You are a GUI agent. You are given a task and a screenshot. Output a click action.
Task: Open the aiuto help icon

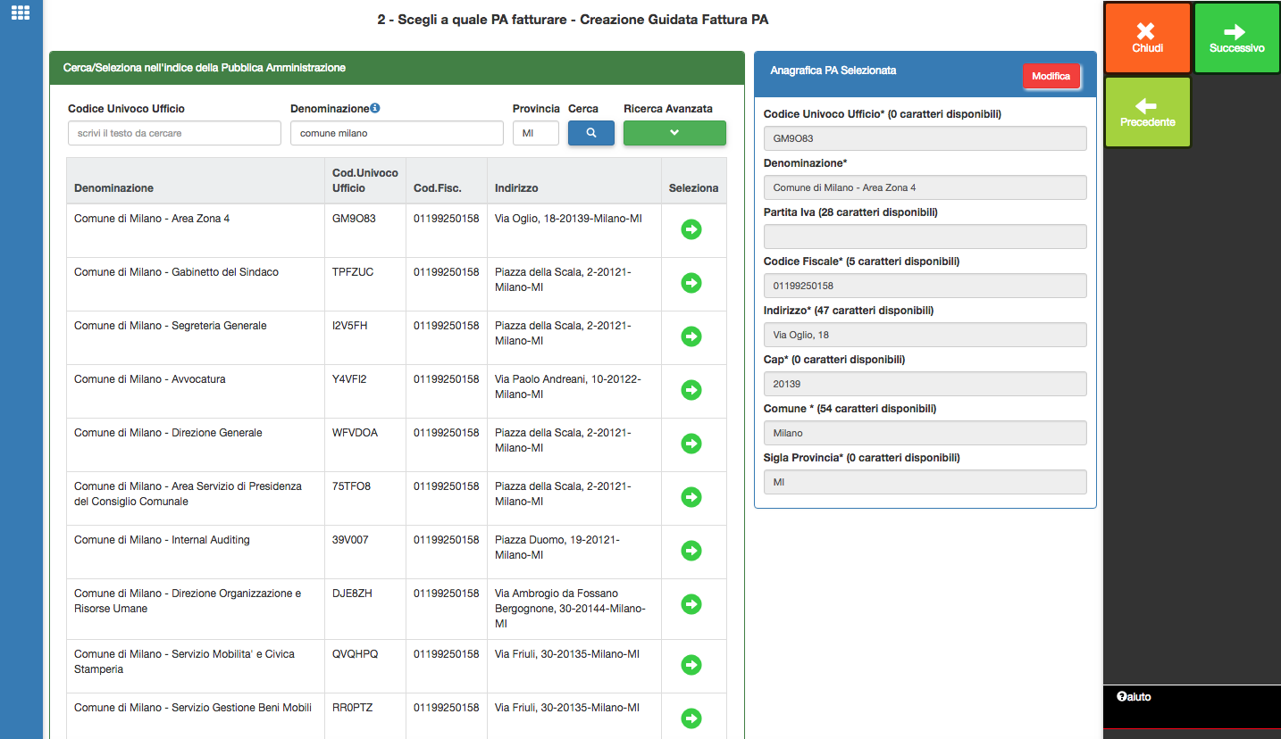(x=1120, y=697)
